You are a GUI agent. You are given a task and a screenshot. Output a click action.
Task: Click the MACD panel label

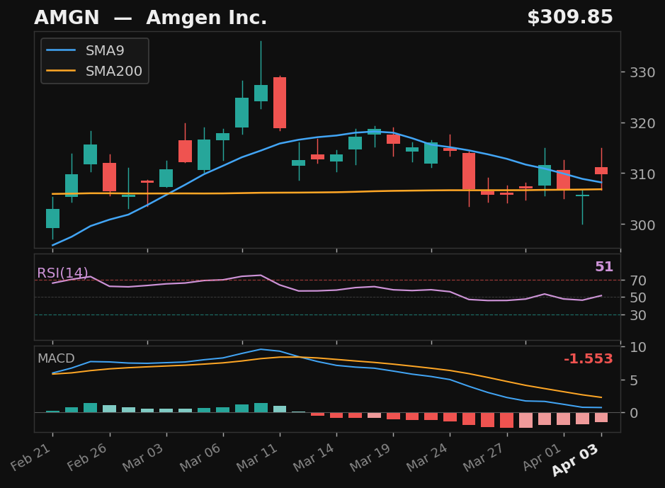click(x=56, y=358)
